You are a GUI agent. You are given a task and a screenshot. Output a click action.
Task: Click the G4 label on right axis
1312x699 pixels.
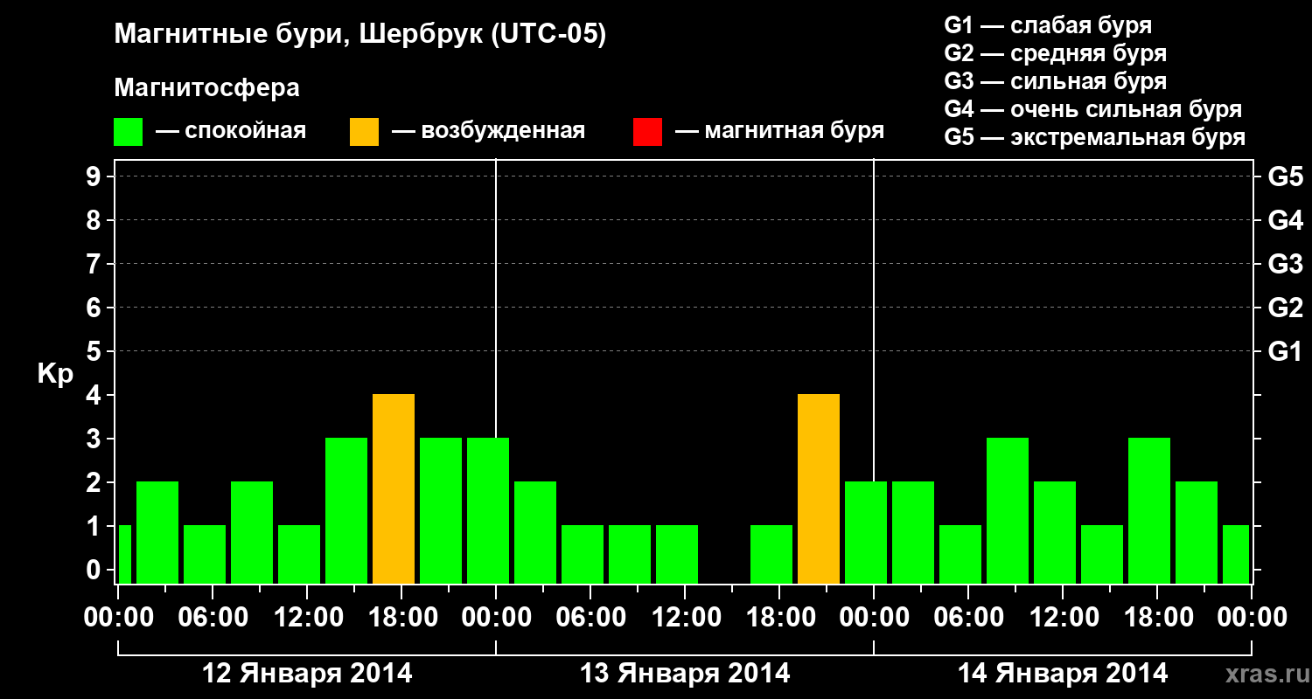(x=1285, y=220)
